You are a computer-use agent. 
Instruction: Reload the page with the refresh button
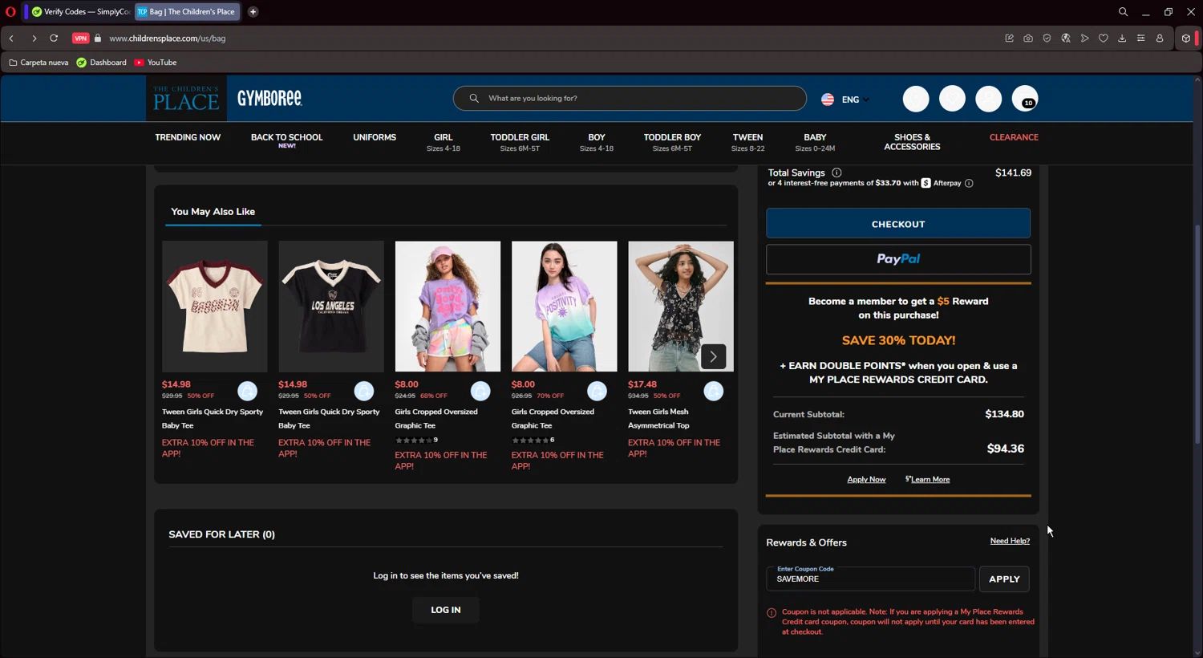54,38
